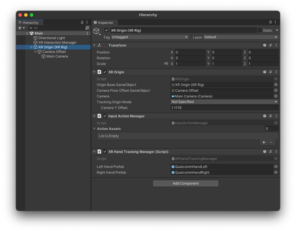
Task: Select Directional Light object
Action: pos(52,38)
